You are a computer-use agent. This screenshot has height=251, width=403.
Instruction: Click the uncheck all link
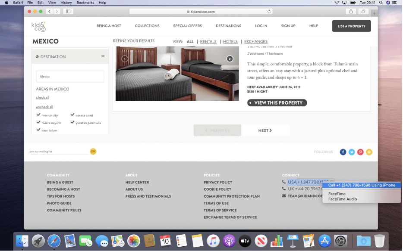point(44,106)
